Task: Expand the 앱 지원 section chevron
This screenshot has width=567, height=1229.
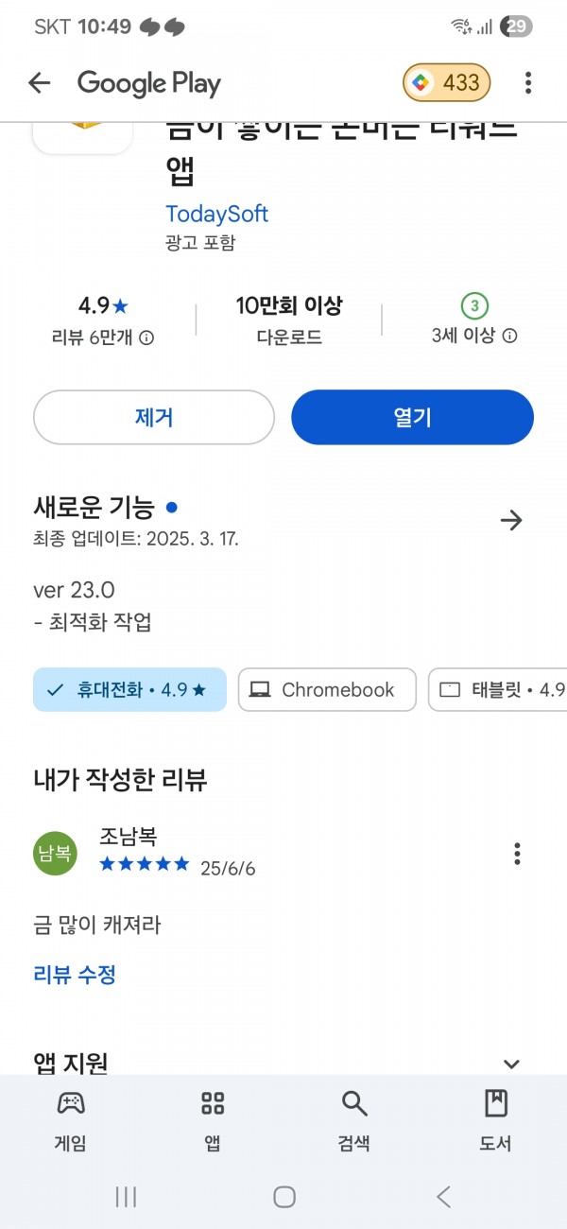Action: click(x=511, y=1064)
